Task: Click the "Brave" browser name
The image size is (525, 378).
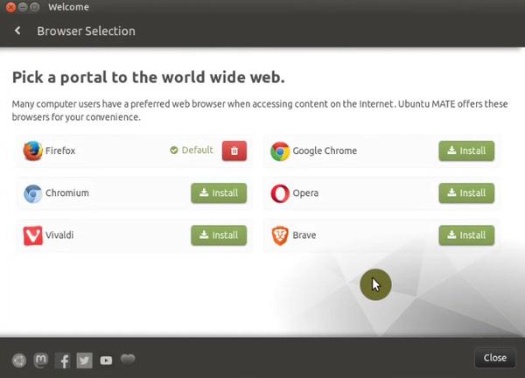Action: coord(304,235)
